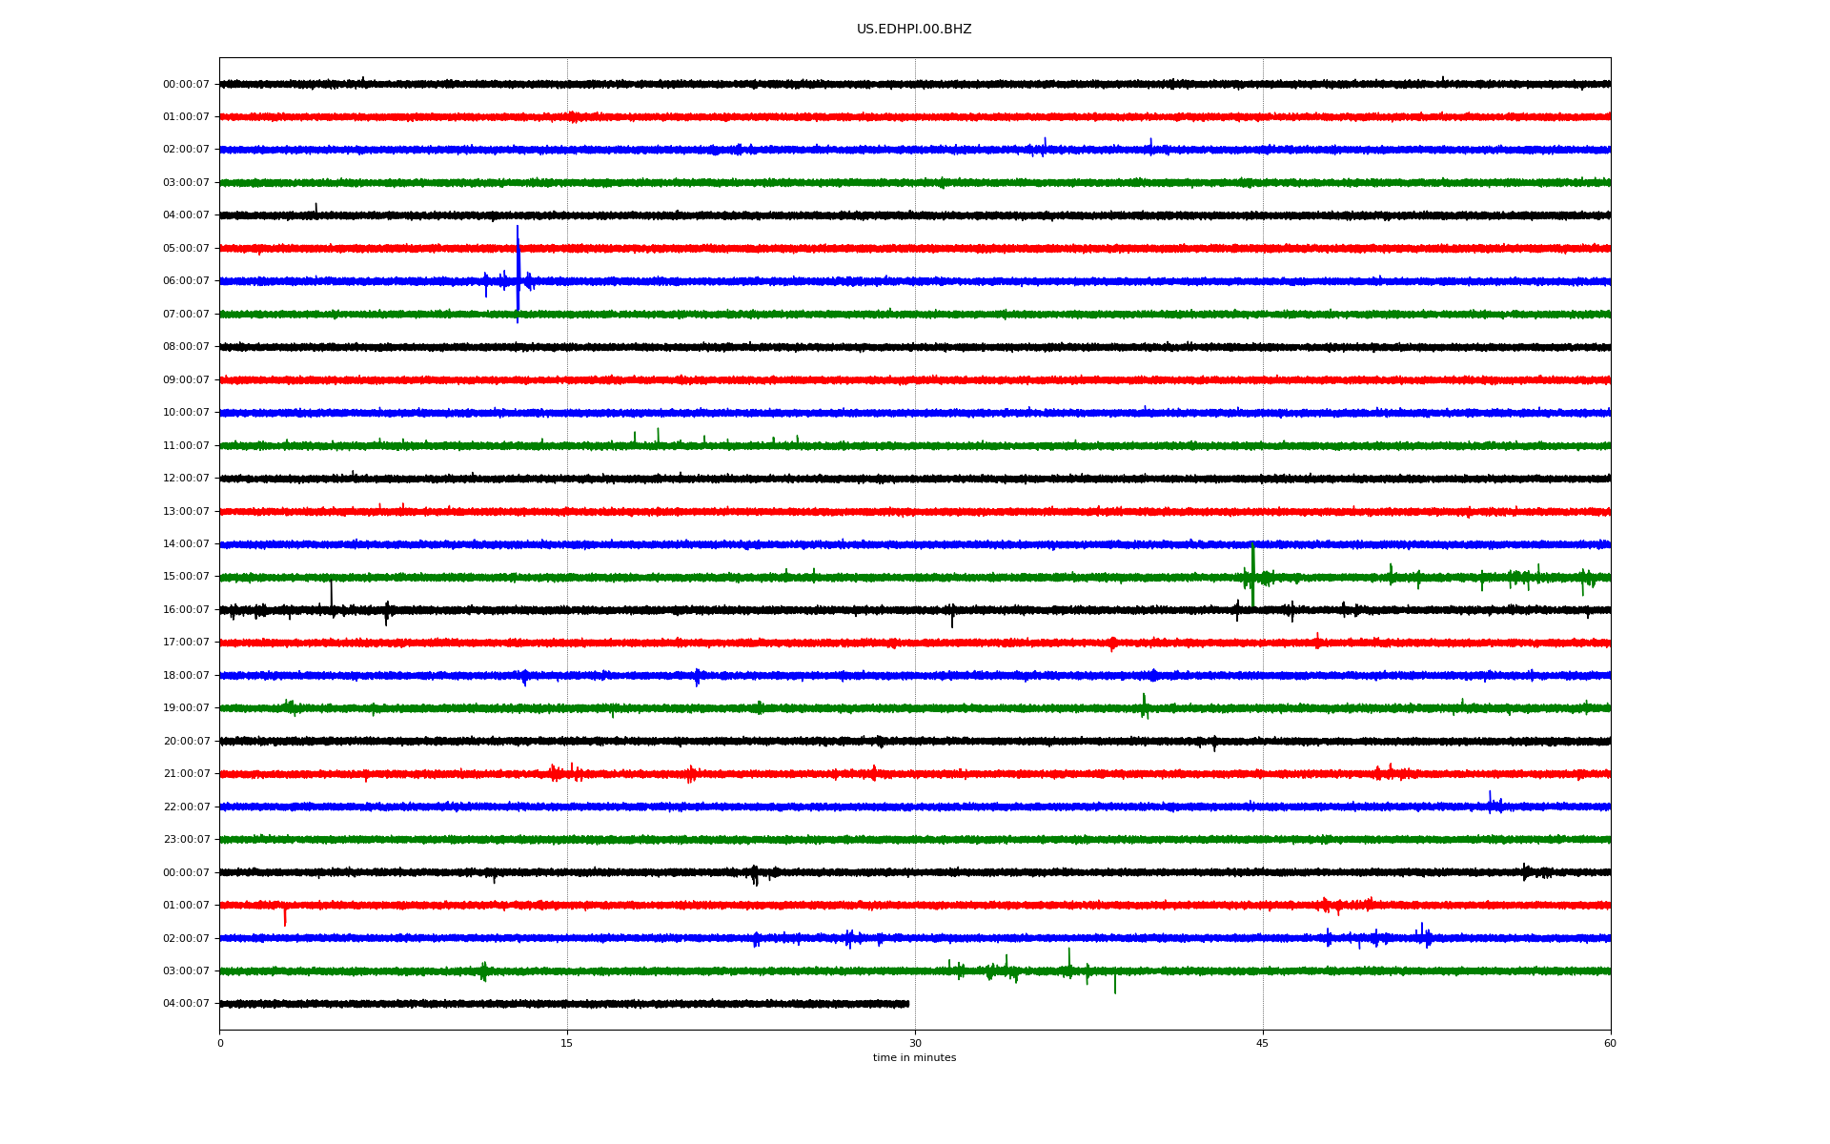Click the x-axis tick label 0
The width and height of the screenshot is (1830, 1144).
click(x=220, y=1043)
